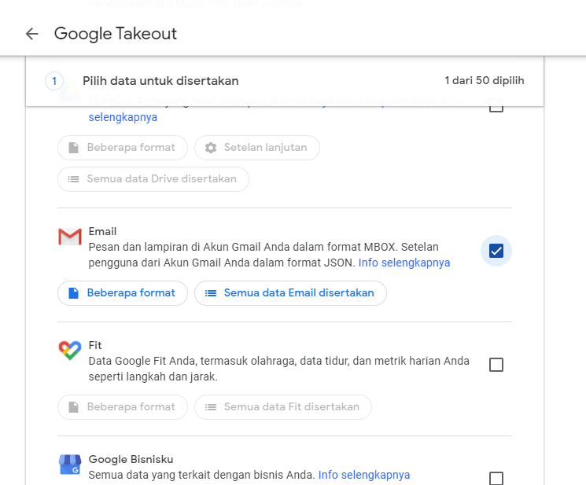This screenshot has height=485, width=586.
Task: Open Drive selengkapnya link
Action: [123, 117]
